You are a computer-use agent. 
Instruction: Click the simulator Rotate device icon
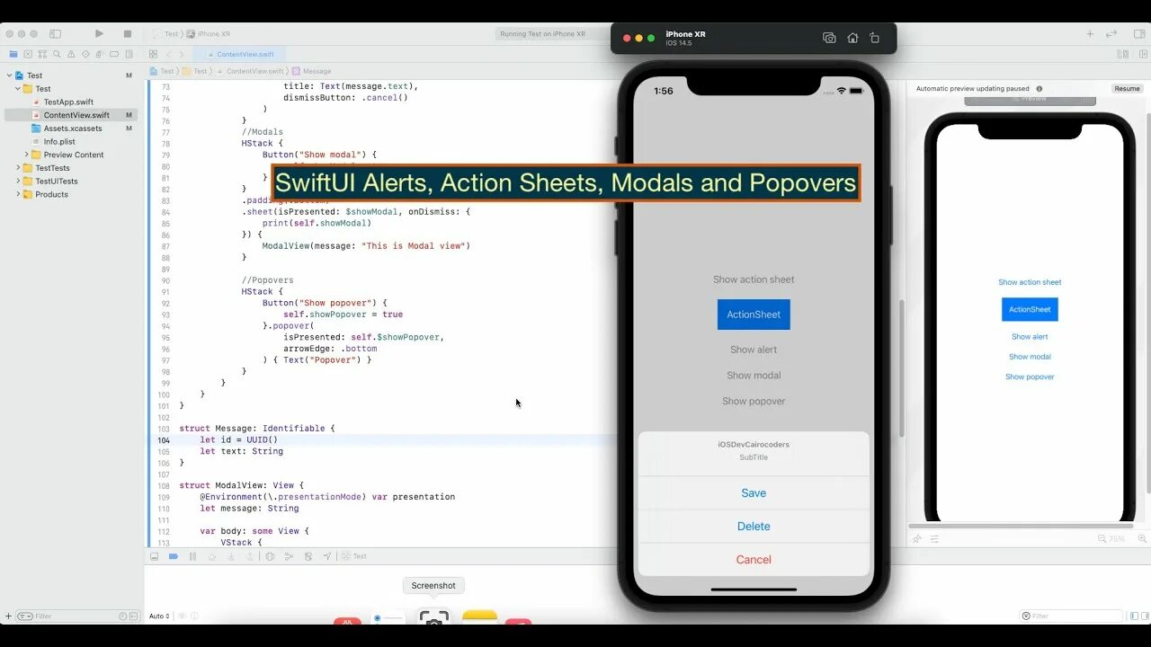[875, 38]
